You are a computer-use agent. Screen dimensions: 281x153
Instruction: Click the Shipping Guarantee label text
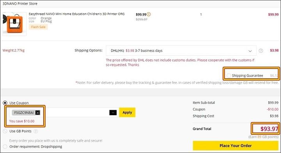pyautogui.click(x=247, y=76)
